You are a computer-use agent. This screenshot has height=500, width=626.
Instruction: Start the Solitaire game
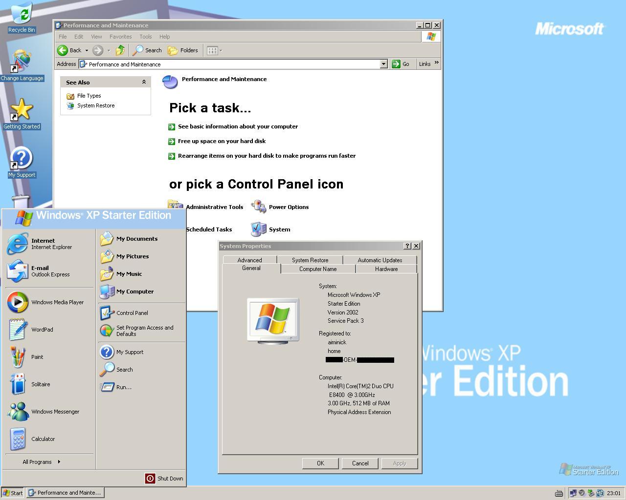tap(49, 384)
